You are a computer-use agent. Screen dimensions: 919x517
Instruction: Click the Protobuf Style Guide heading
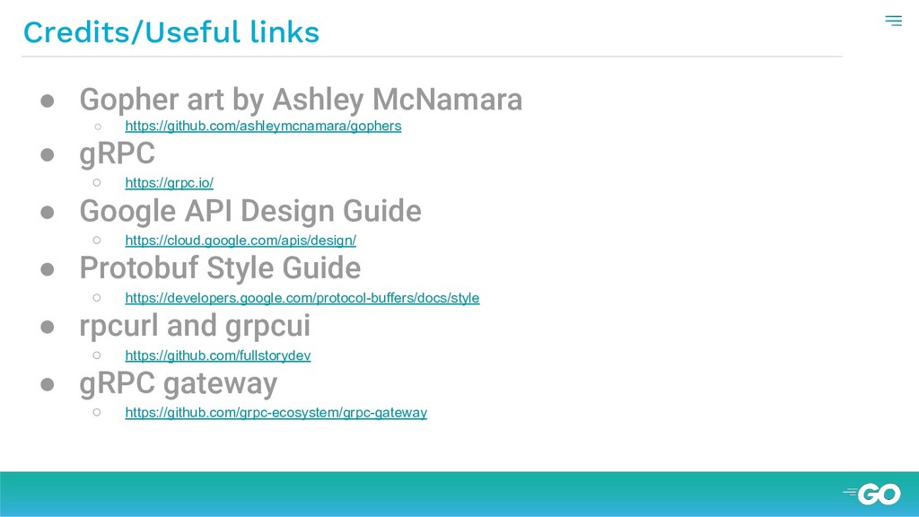(x=220, y=268)
